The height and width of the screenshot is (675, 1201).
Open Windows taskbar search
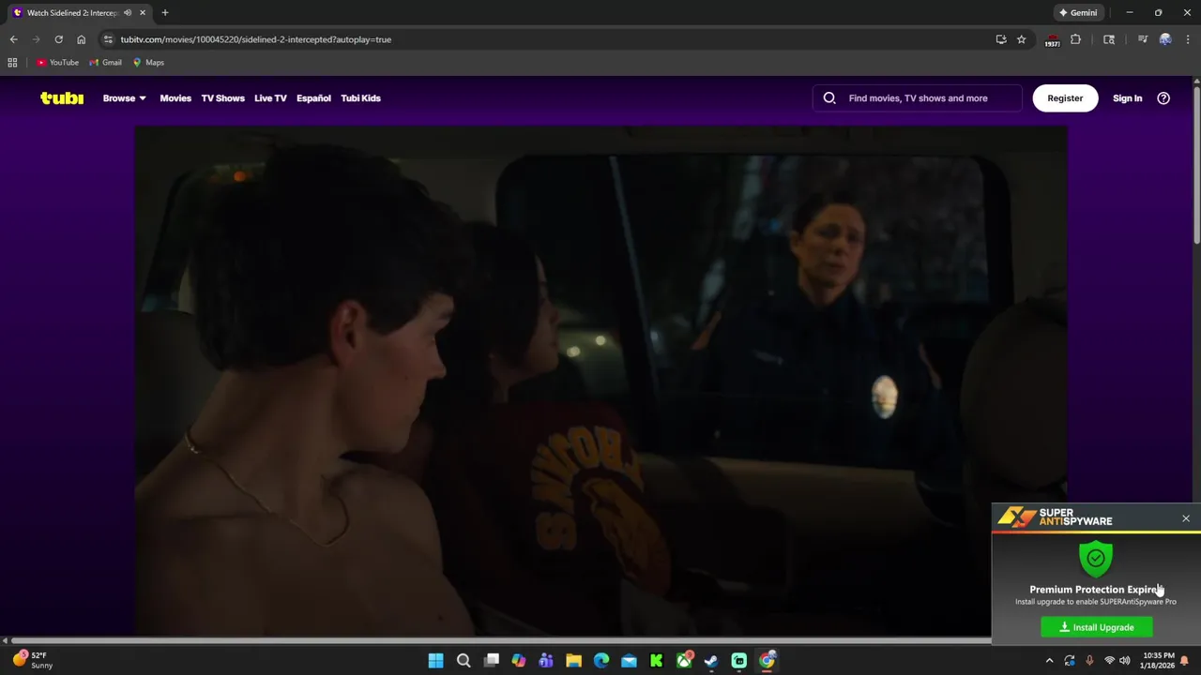pyautogui.click(x=464, y=661)
